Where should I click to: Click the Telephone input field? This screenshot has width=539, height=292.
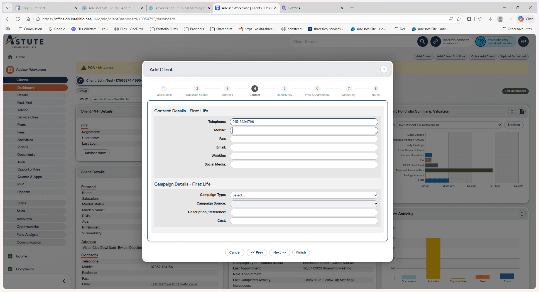tap(304, 122)
